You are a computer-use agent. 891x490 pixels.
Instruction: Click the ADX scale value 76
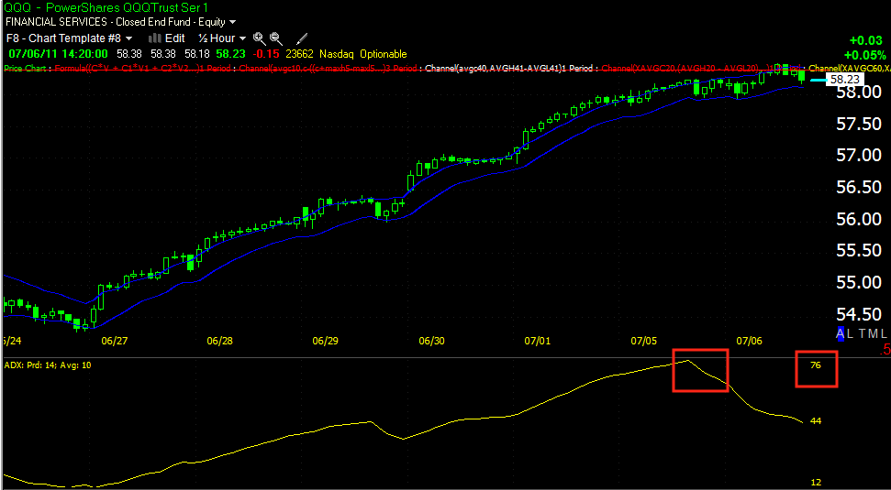pos(816,365)
